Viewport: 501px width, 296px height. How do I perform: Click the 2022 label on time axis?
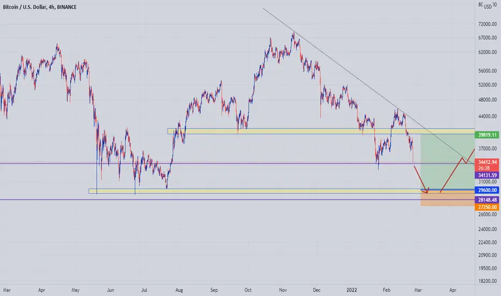[352, 290]
